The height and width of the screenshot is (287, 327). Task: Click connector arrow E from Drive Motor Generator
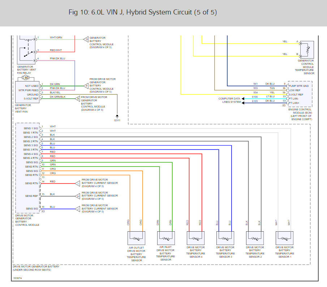tap(78, 98)
